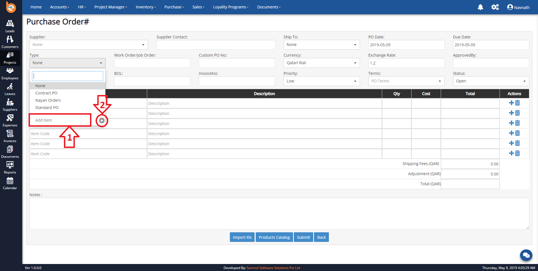Click the PO Date field

[406, 45]
